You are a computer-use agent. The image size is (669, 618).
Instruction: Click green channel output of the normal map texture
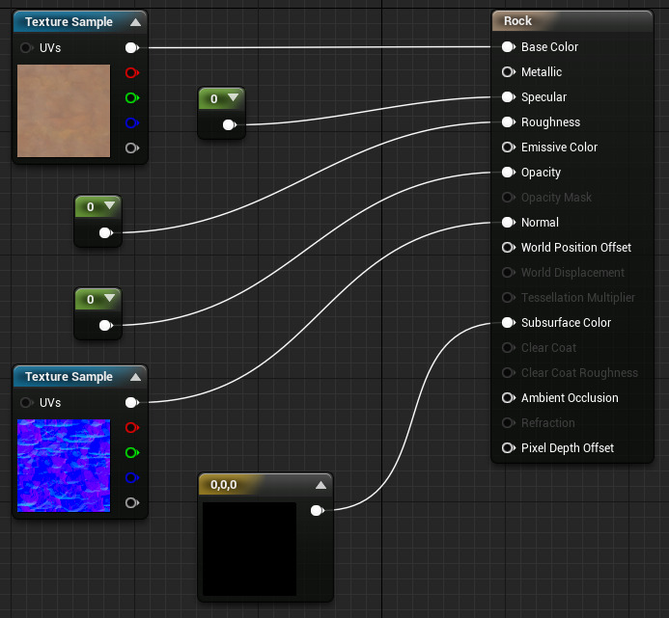click(131, 452)
